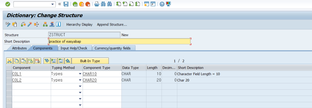Click the blue information 'i' icon
The height and width of the screenshot is (108, 312).
58,24
